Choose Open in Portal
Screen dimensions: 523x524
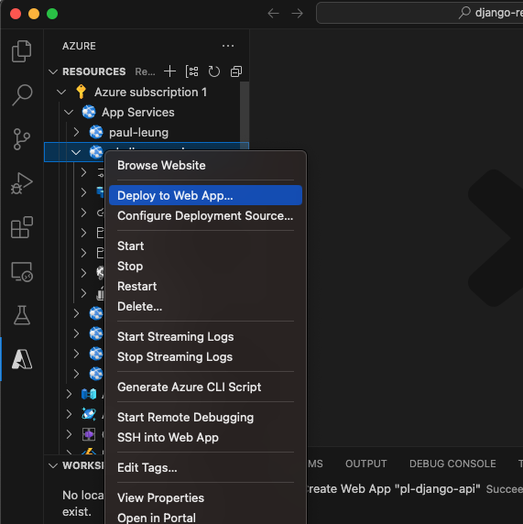tap(205, 518)
